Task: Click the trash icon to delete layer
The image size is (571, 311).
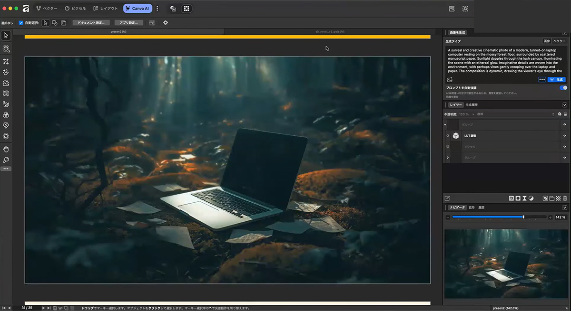Action: 565,198
